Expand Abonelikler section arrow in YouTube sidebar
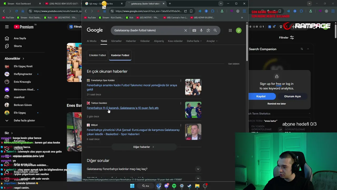Image resolution: width=337 pixels, height=190 pixels. pyautogui.click(x=23, y=59)
